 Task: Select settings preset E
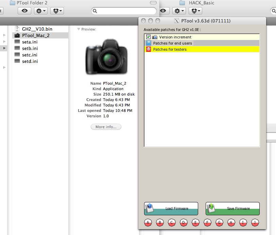195,222
